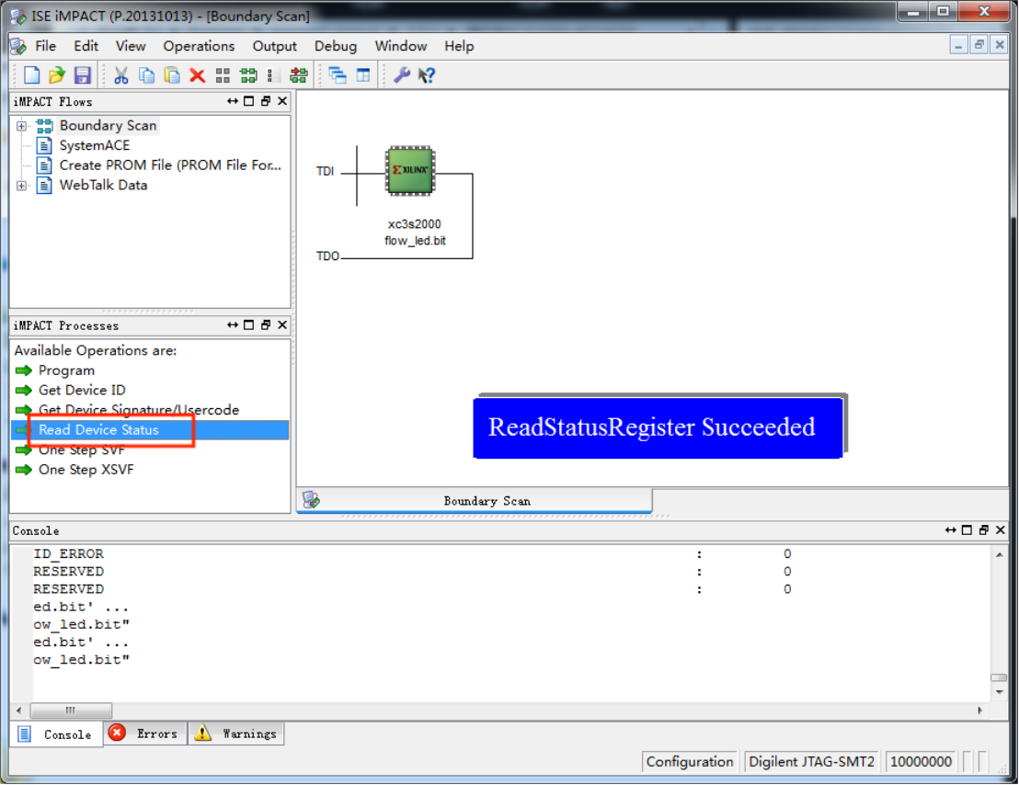Cascade windows with the overlapping windows icon
This screenshot has height=785, width=1019.
pyautogui.click(x=338, y=75)
